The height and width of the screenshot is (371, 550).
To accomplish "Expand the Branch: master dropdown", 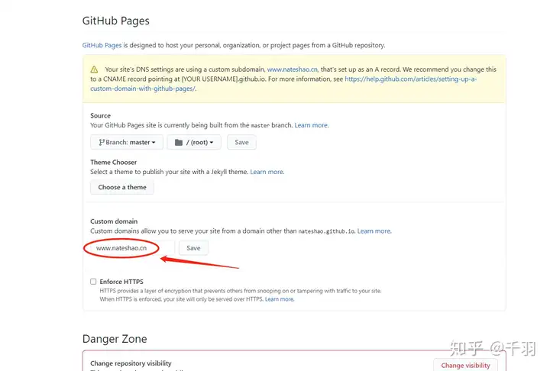I will click(x=127, y=142).
